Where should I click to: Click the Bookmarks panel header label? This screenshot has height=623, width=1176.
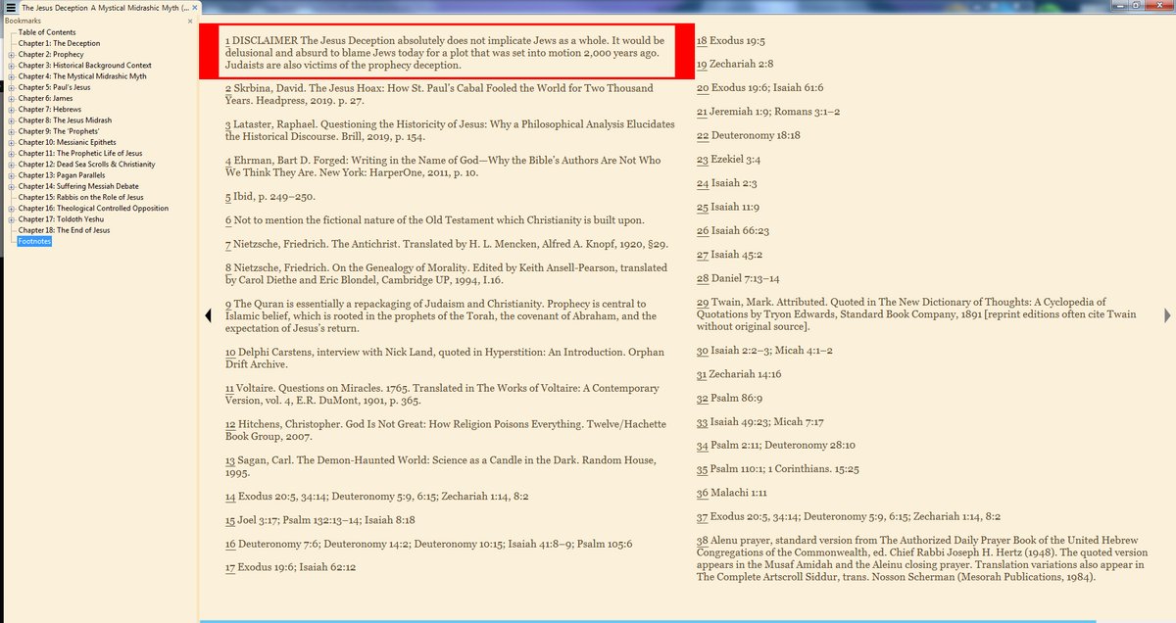tap(24, 20)
